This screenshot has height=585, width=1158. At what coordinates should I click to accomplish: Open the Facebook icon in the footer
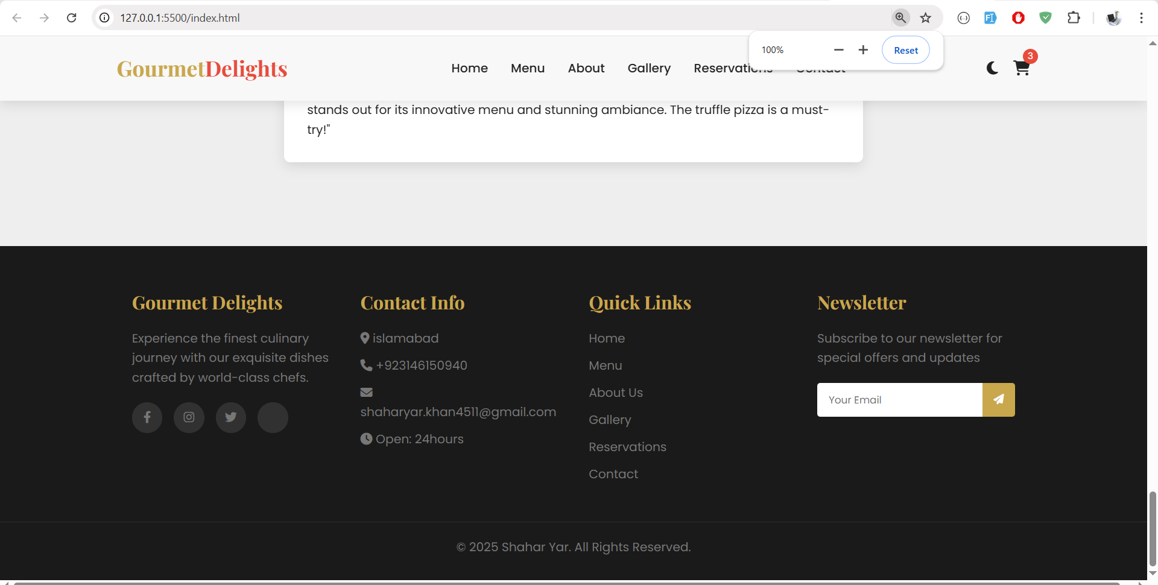tap(147, 417)
